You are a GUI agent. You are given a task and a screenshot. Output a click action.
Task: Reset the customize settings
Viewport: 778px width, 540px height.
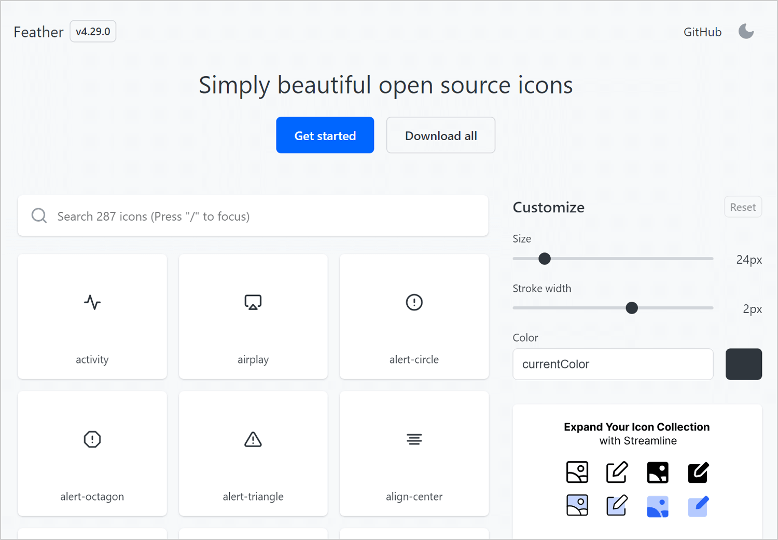click(x=743, y=207)
